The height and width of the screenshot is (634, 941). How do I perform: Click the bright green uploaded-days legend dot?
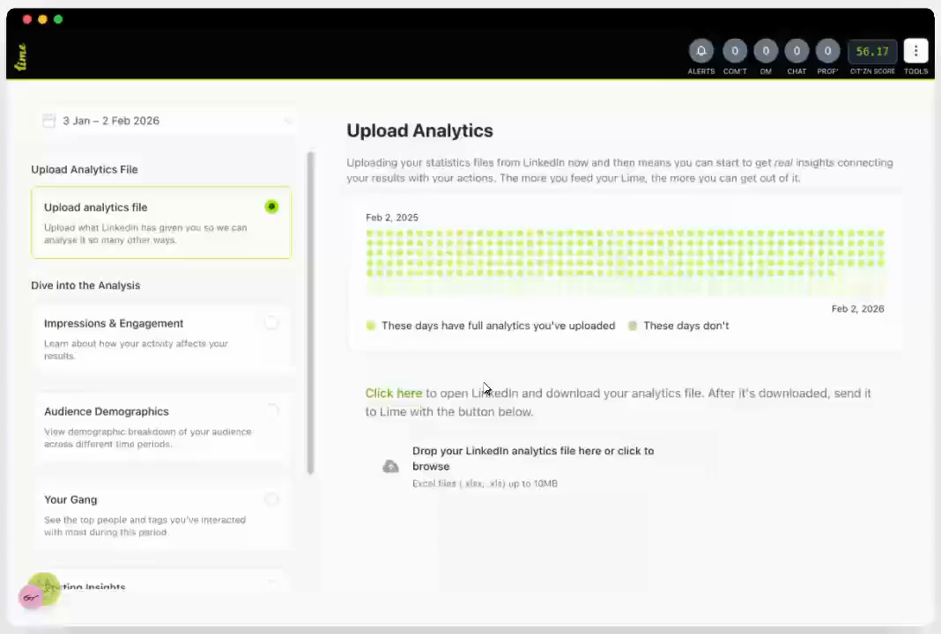coord(370,326)
